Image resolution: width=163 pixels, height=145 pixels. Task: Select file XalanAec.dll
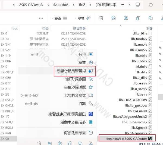click(x=137, y=111)
